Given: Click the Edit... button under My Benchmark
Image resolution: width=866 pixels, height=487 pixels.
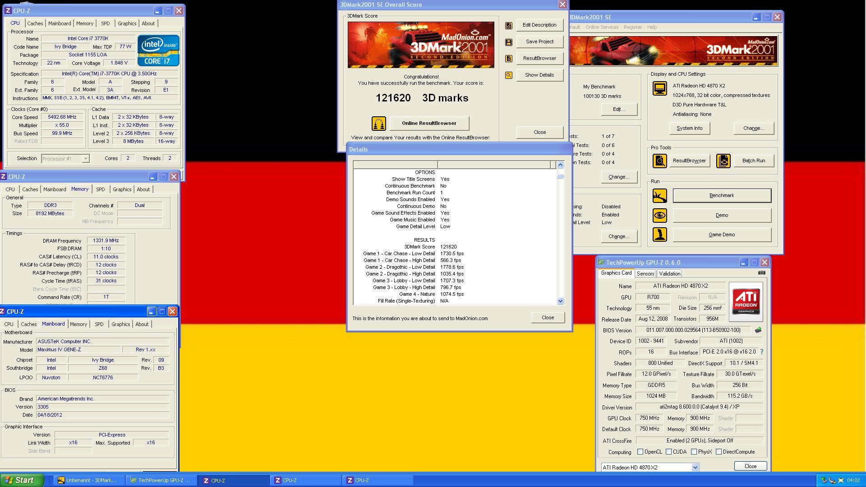Looking at the screenshot, I should (618, 109).
